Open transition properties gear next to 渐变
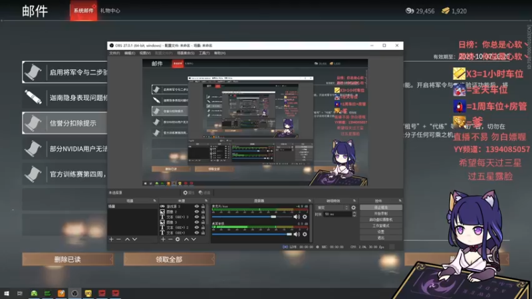Screen dimensions: 532x299 [x=354, y=207]
